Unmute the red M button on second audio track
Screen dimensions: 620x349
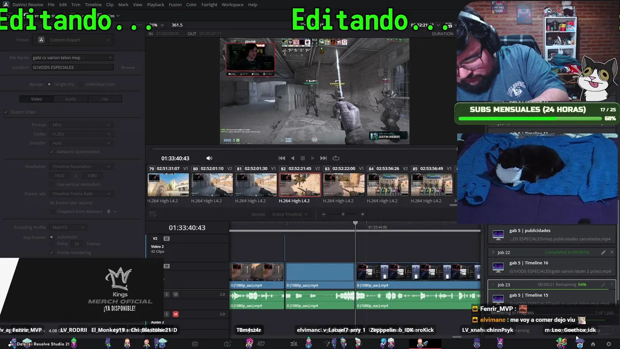click(175, 314)
